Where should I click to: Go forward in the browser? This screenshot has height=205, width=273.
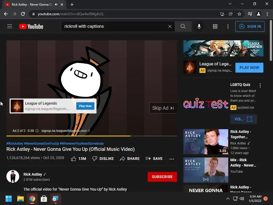click(14, 14)
